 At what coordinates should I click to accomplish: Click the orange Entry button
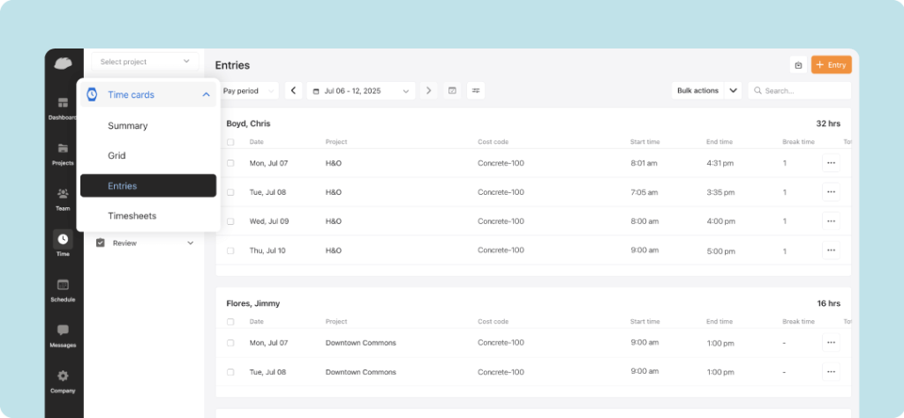[831, 65]
